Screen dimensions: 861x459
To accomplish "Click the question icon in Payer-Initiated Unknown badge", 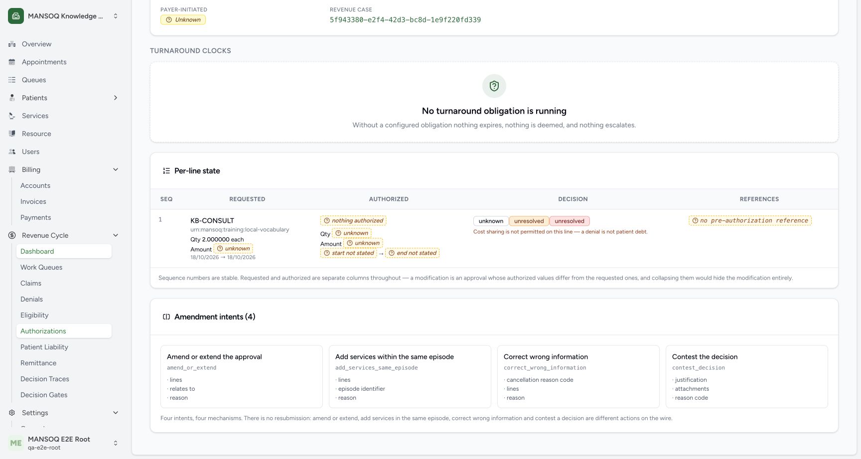I will [x=169, y=20].
